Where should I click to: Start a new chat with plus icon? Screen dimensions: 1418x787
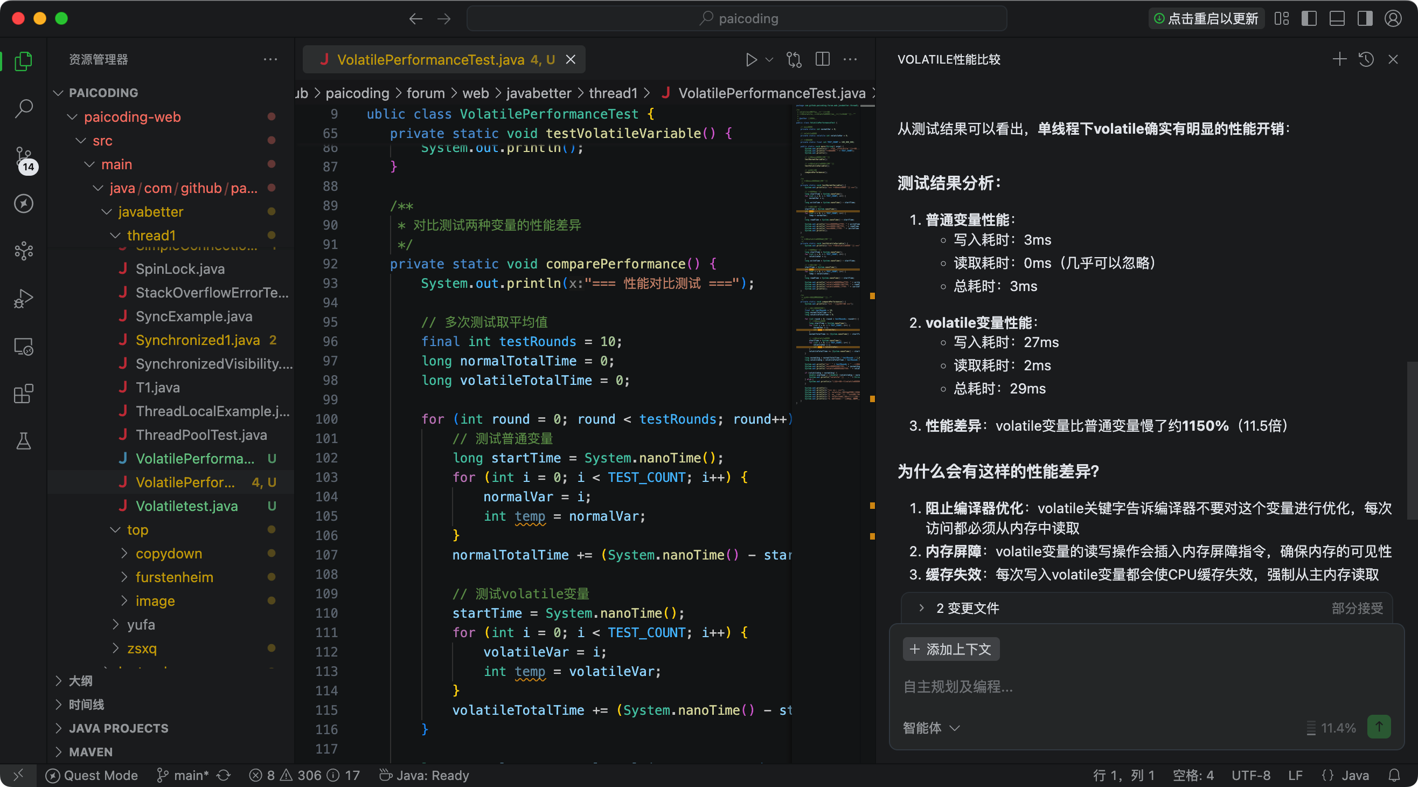[x=1339, y=59]
